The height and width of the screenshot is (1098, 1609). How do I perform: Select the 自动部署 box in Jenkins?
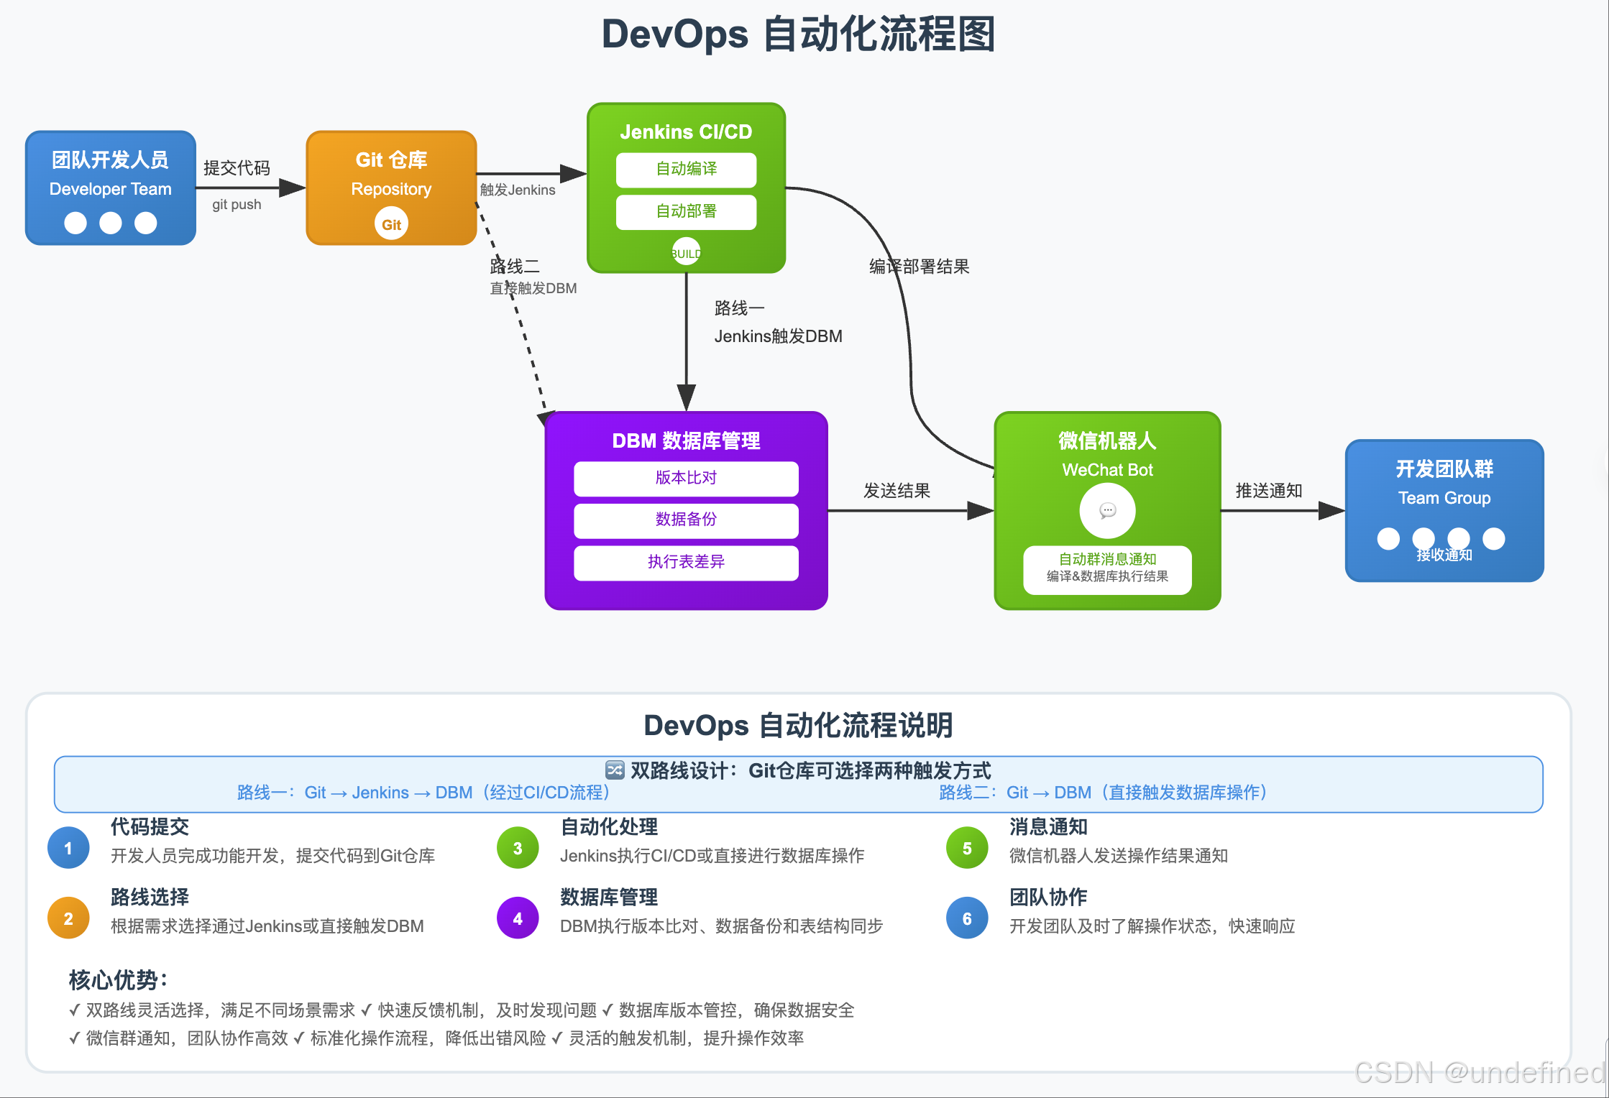click(x=686, y=212)
